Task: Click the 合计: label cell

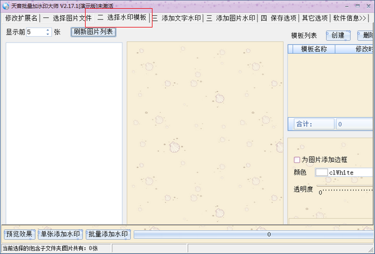Action: (314, 124)
